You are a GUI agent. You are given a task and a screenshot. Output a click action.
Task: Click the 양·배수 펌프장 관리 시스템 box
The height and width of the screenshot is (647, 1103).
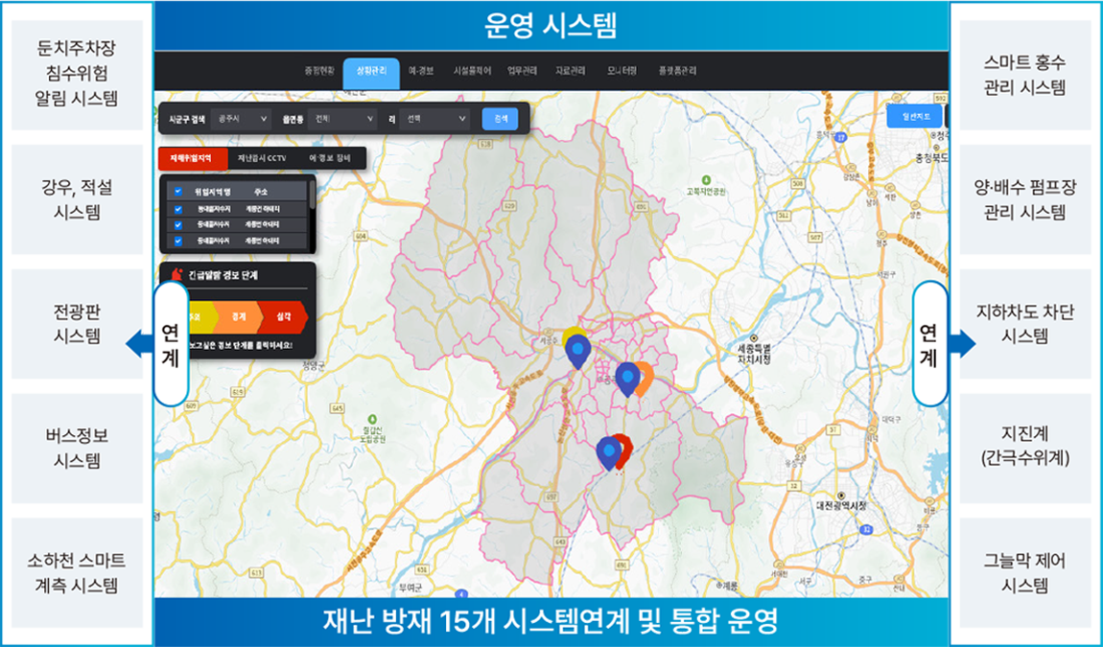(x=1025, y=199)
